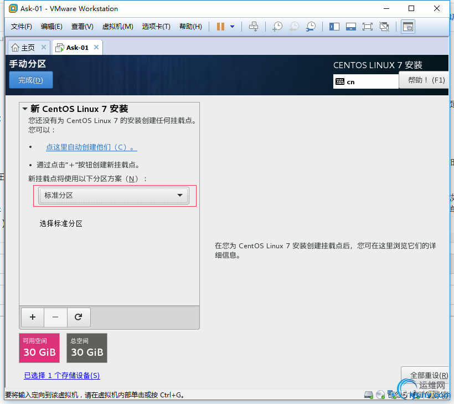
Task: Click the 手动分区 heading text
Action: (28, 64)
